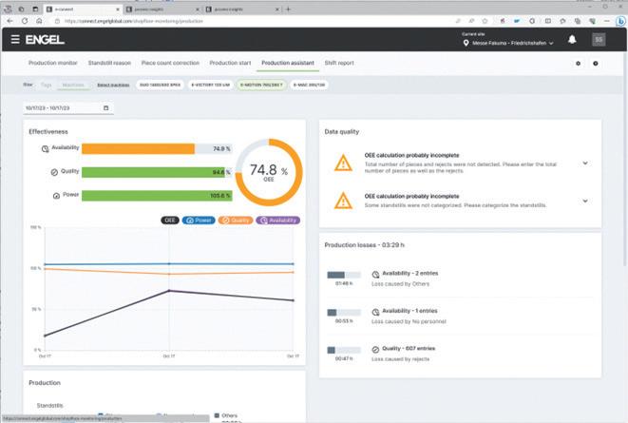Open the calendar icon in the date field
628x423 pixels.
105,107
